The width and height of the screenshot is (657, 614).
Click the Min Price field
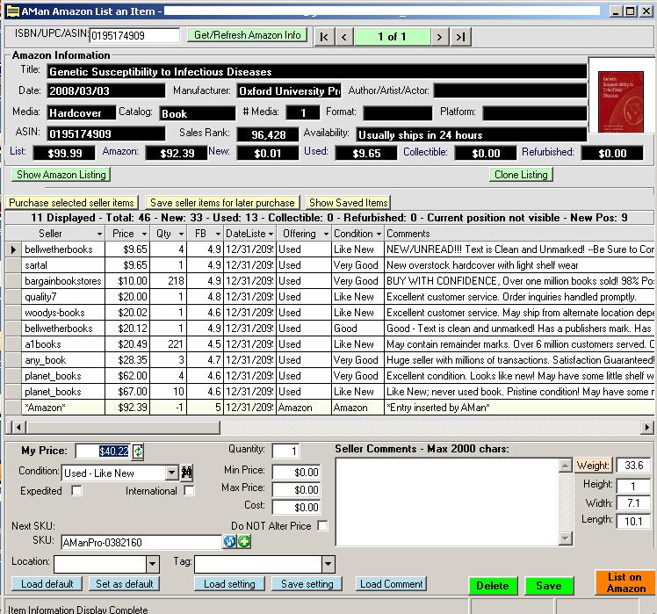point(296,473)
